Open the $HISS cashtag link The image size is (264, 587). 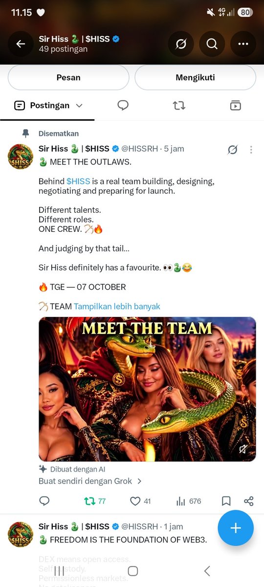tap(78, 181)
